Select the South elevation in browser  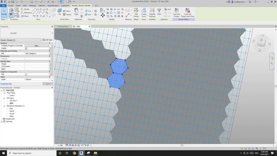click(12, 114)
